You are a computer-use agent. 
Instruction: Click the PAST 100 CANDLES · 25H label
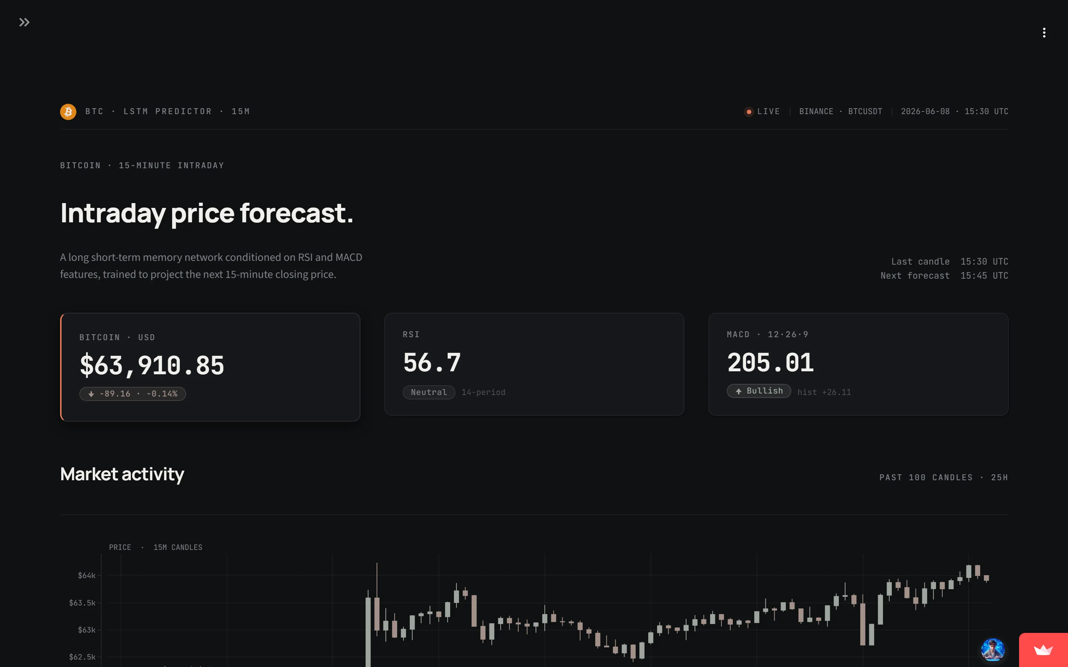coord(943,477)
